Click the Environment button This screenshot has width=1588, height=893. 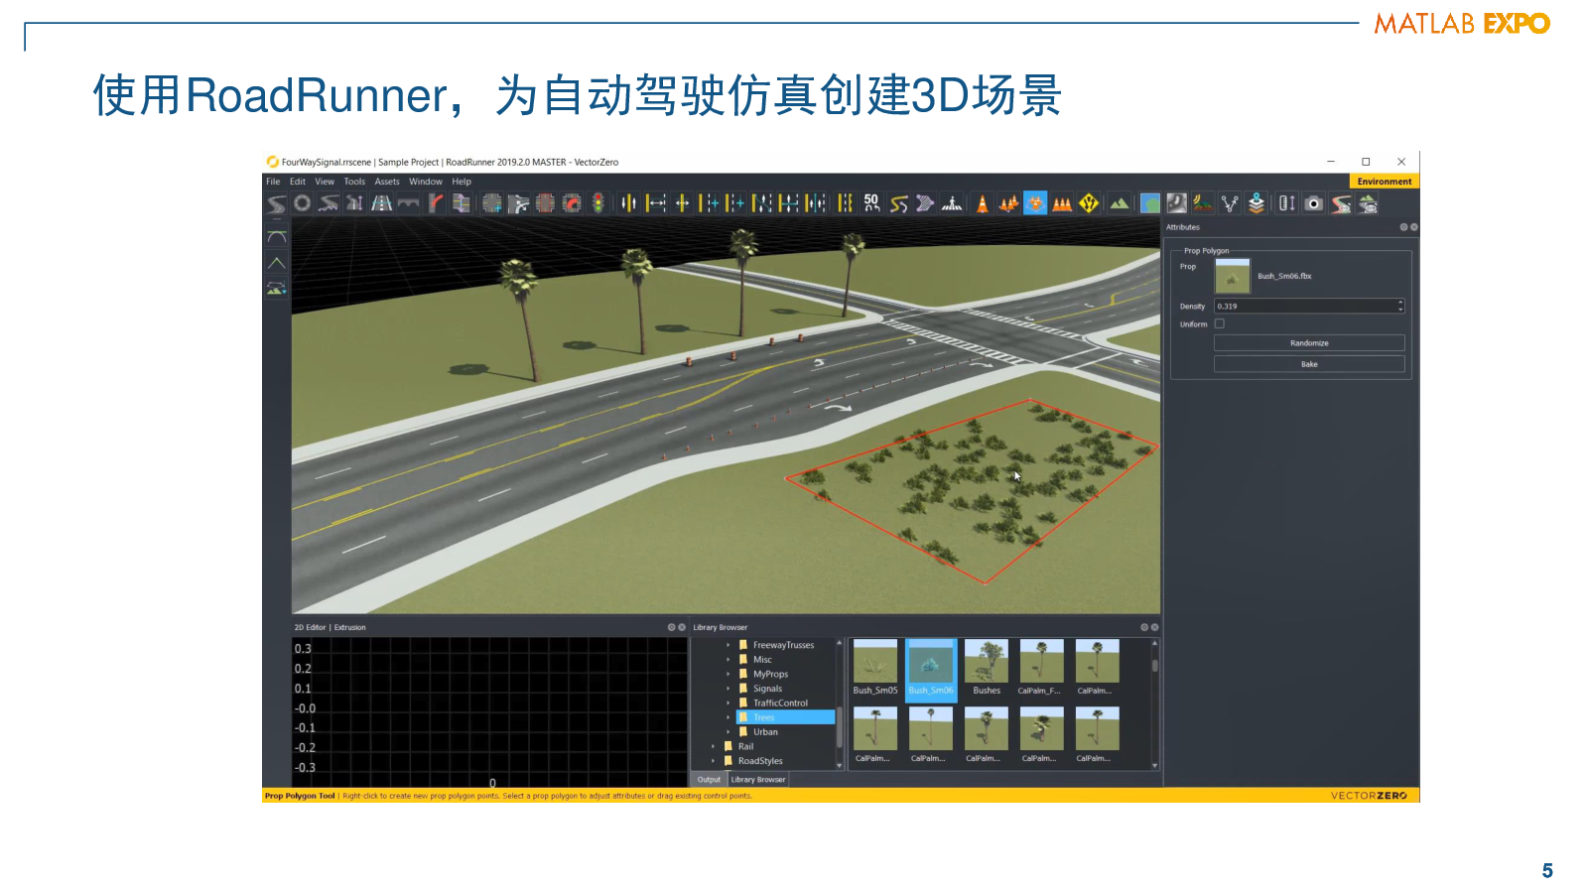[x=1385, y=182]
